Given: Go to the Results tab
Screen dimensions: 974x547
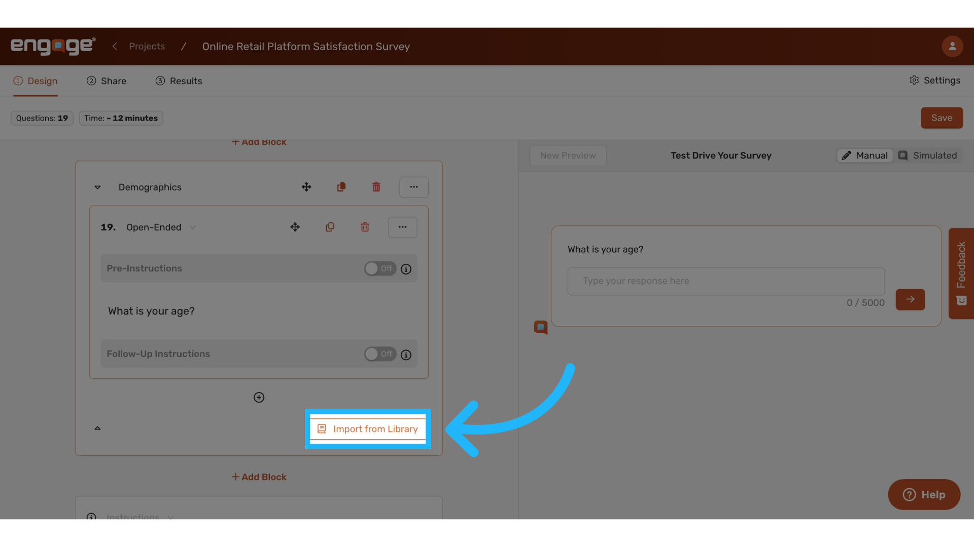Looking at the screenshot, I should click(x=179, y=81).
